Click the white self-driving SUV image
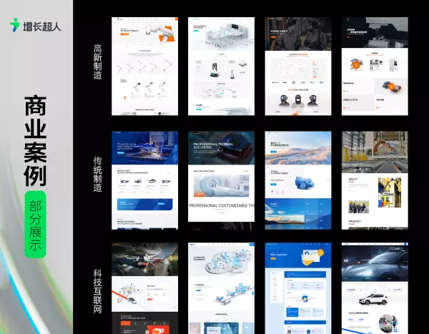429x334 pixels. [x=373, y=300]
